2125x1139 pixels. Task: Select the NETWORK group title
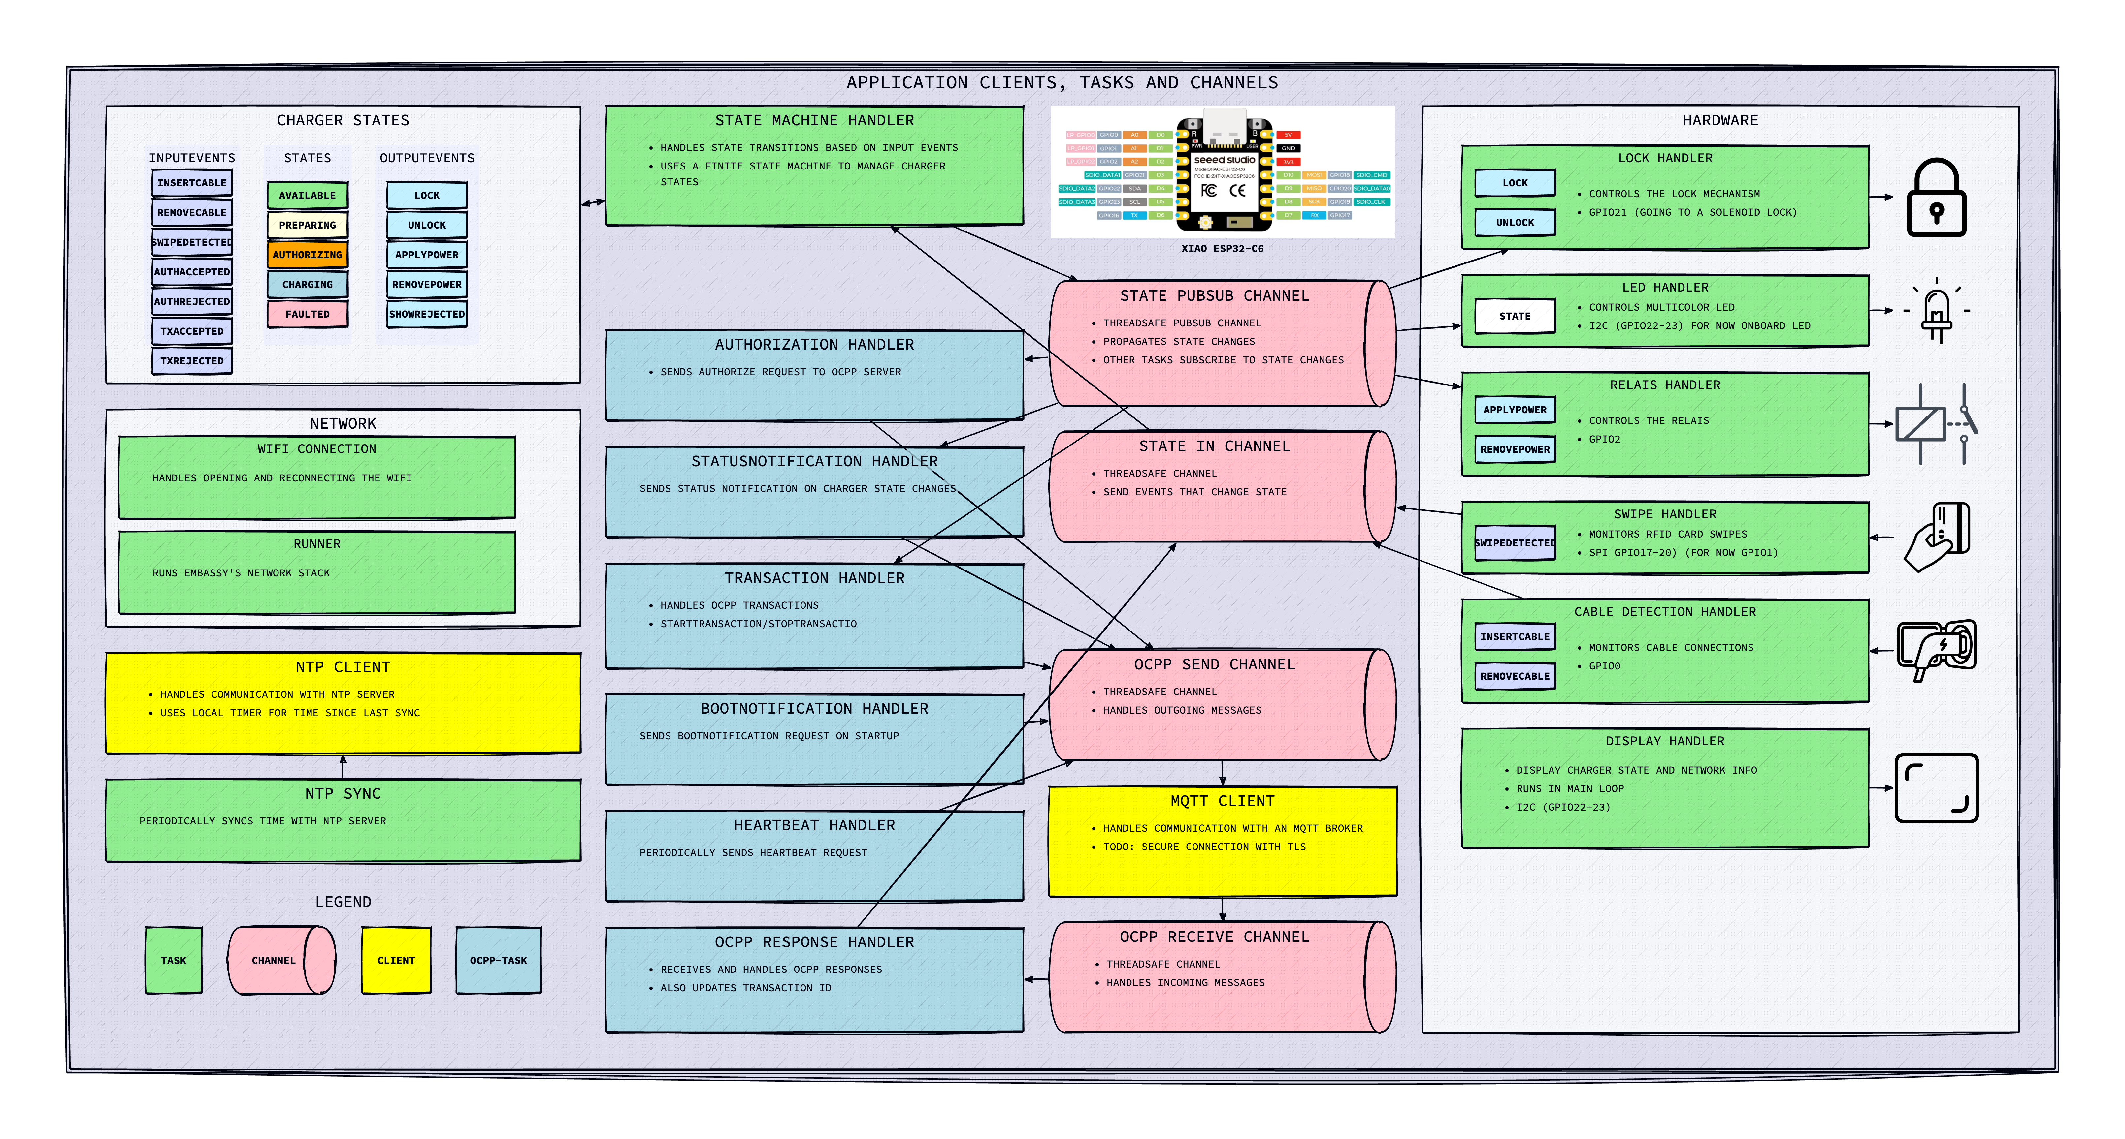point(343,424)
